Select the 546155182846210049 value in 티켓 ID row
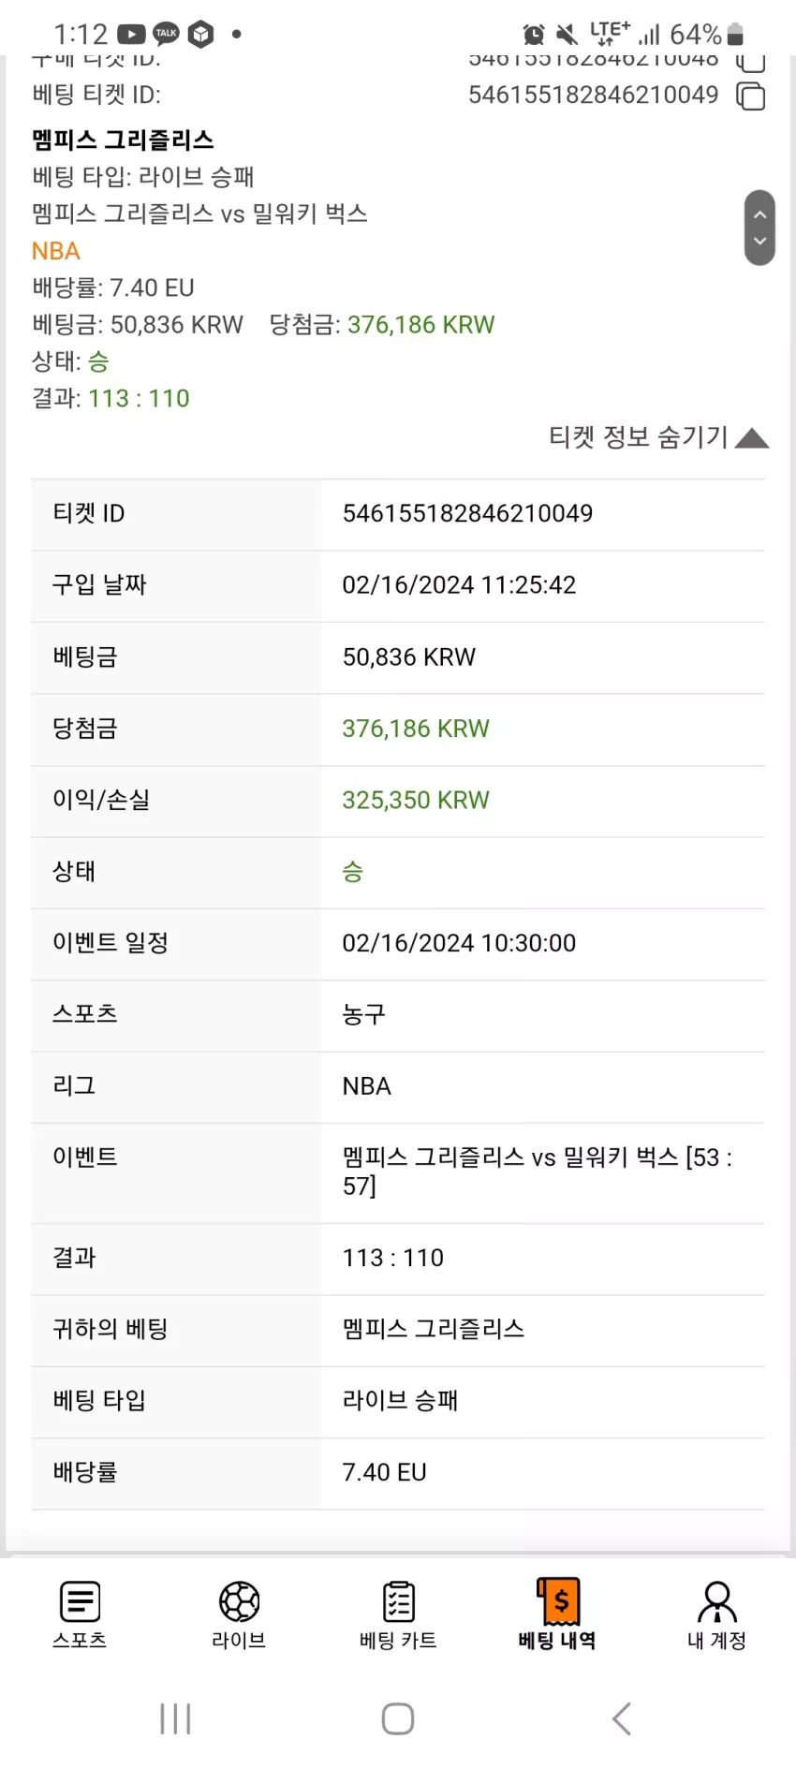796x1769 pixels. (467, 513)
